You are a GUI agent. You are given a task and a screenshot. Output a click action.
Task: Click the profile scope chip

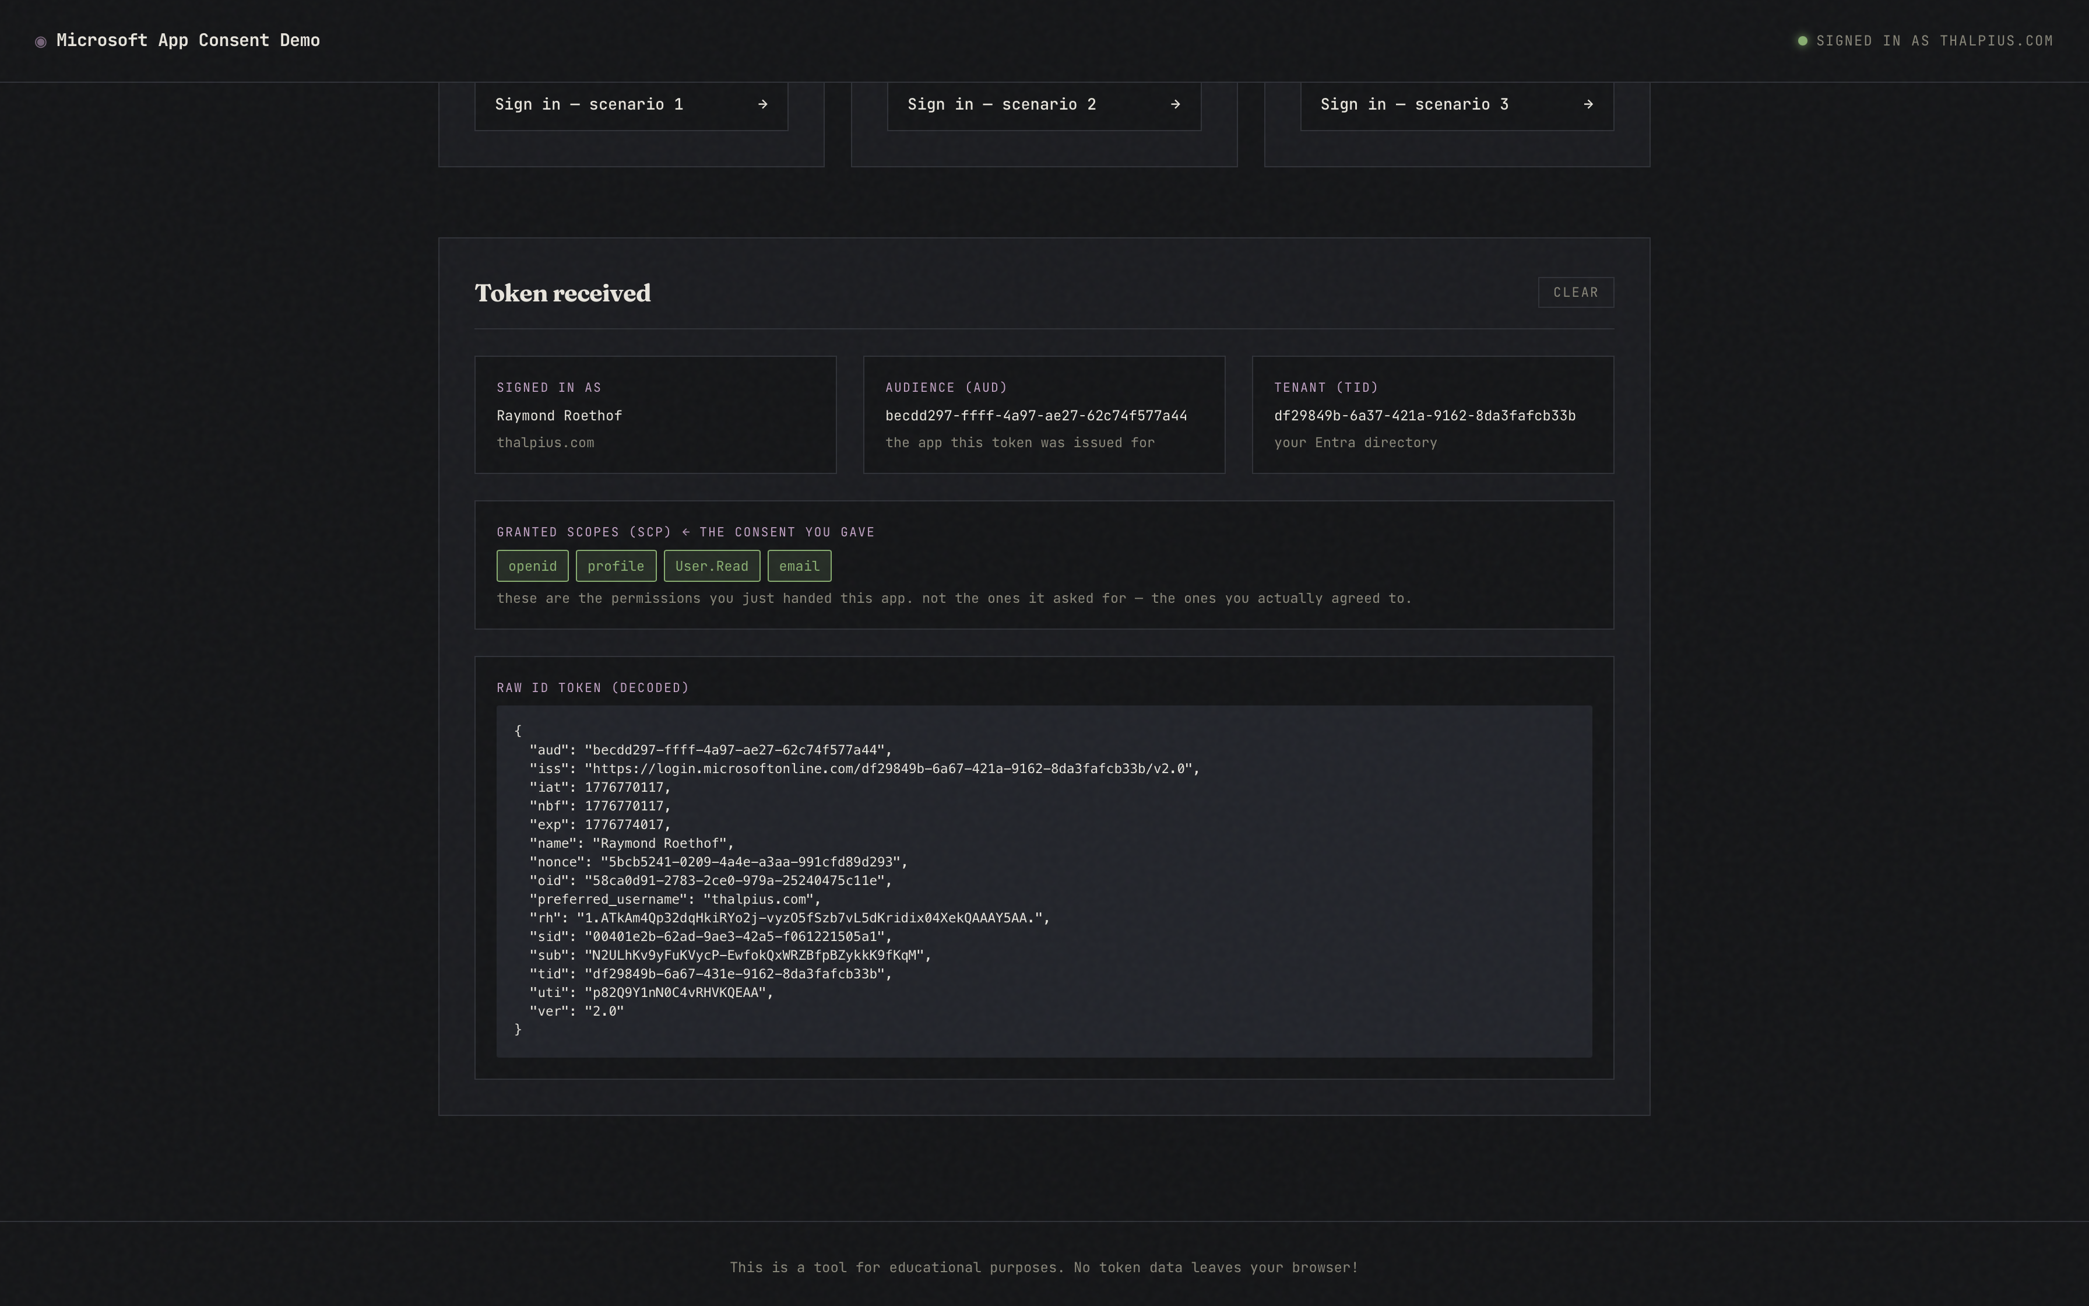click(x=616, y=566)
